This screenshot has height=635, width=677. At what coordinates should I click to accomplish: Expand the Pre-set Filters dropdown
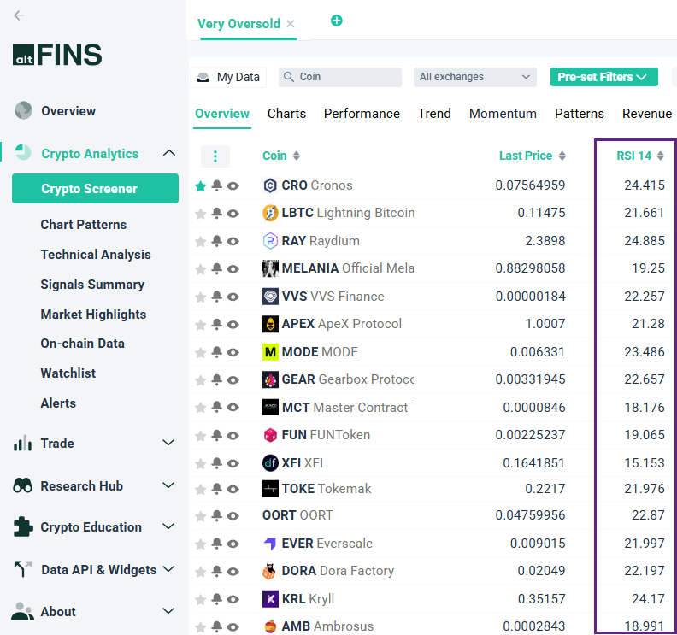tap(603, 77)
